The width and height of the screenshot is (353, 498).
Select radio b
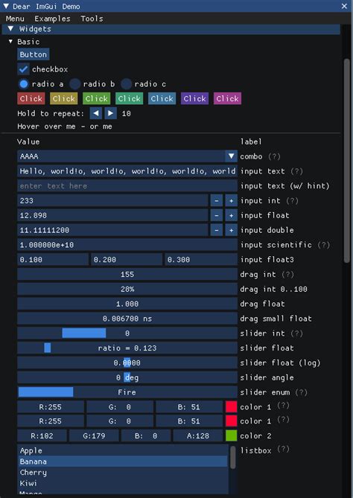point(75,84)
